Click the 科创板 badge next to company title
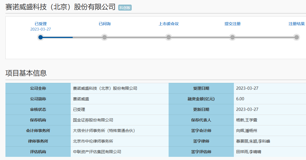 (x=125, y=8)
